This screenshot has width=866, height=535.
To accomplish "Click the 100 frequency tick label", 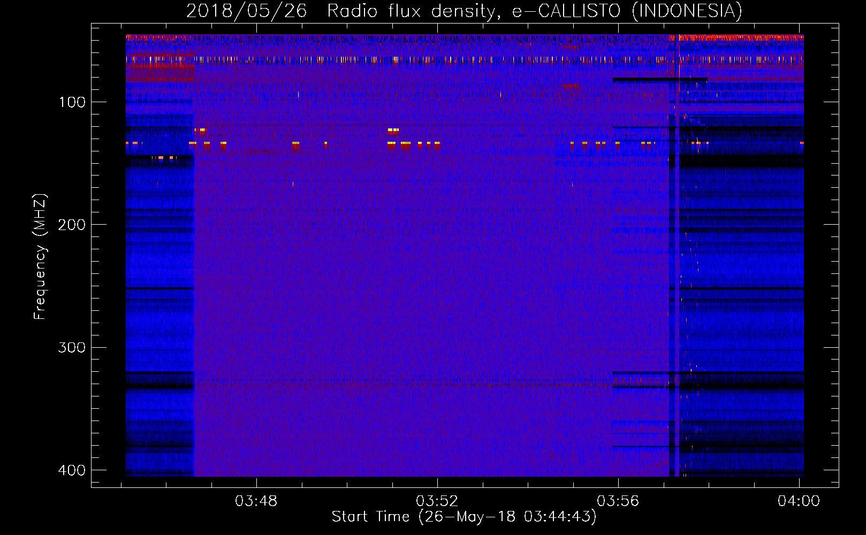I will tap(72, 102).
